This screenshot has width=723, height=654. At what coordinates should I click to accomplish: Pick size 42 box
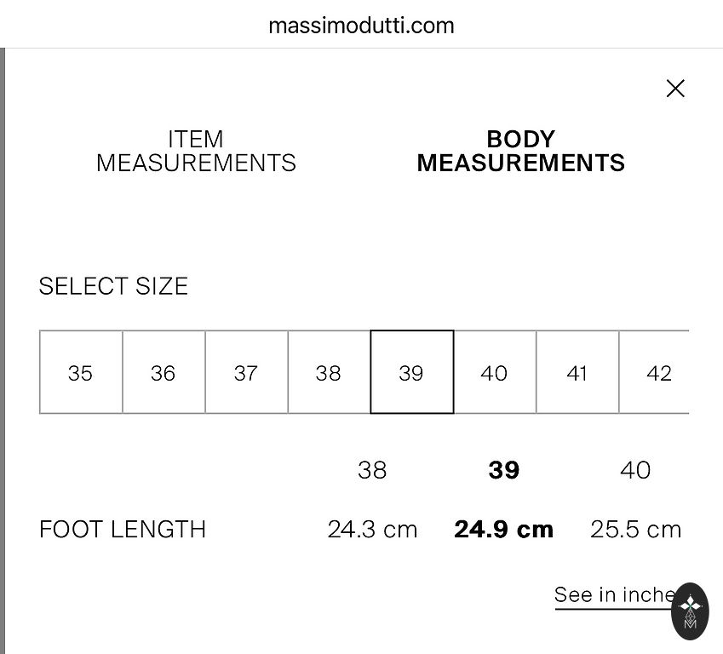(656, 373)
